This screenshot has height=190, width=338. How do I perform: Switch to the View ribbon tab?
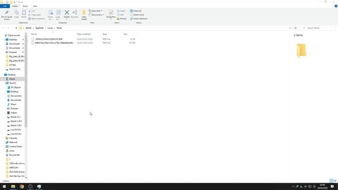tap(35, 6)
